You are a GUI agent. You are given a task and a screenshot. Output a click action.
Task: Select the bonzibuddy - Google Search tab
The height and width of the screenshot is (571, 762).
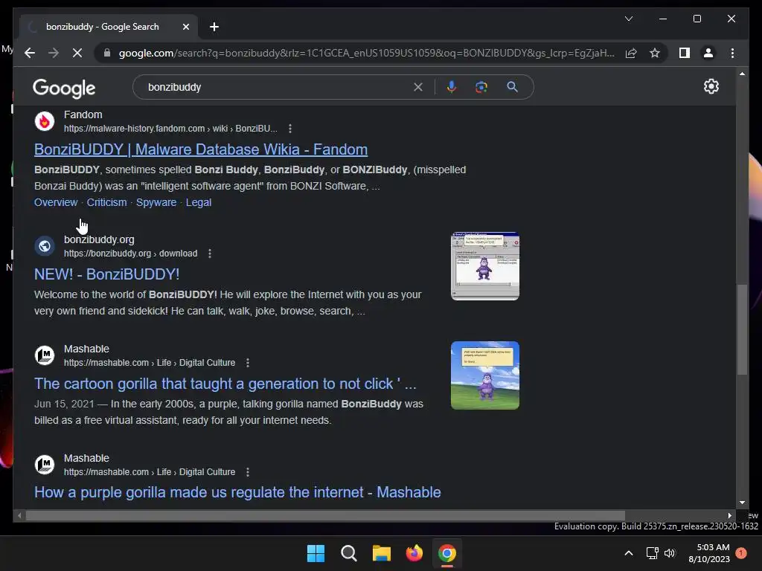[x=109, y=27]
